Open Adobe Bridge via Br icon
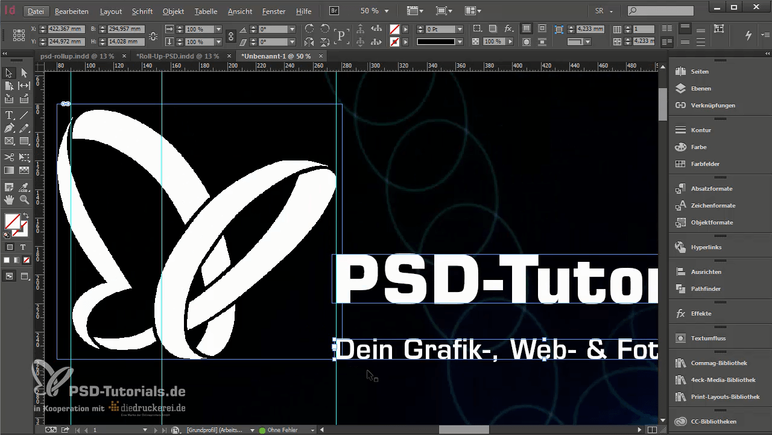Viewport: 772px width, 435px height. tap(334, 11)
